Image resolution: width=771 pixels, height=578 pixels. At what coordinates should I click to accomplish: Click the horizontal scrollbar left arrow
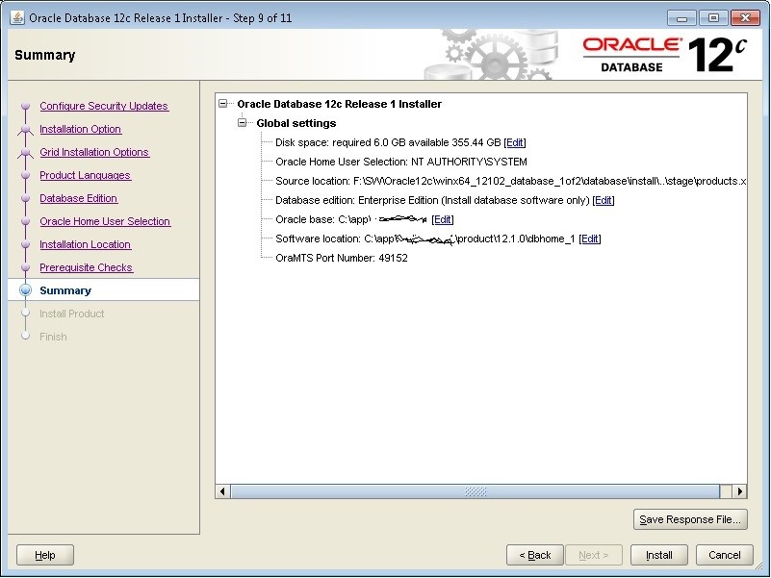222,491
